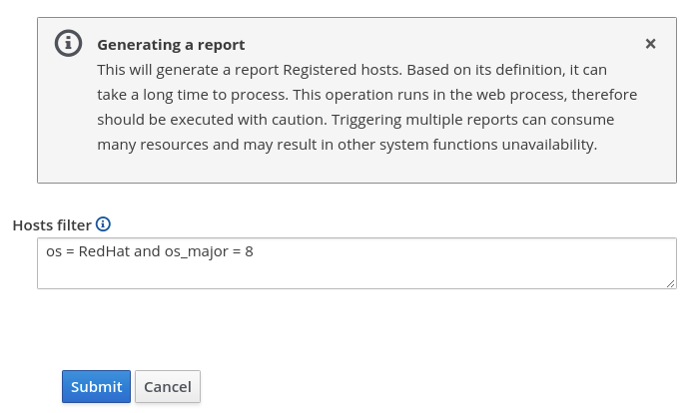Click the "and" operator in the filter
Viewport: 690px width, 413px height.
click(x=147, y=251)
